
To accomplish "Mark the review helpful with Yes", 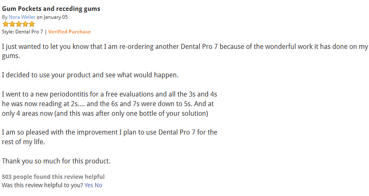I will tap(88, 185).
